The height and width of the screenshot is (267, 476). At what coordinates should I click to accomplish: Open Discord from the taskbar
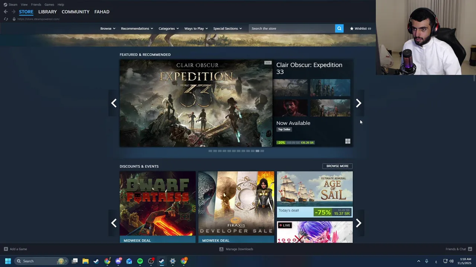[118, 261]
